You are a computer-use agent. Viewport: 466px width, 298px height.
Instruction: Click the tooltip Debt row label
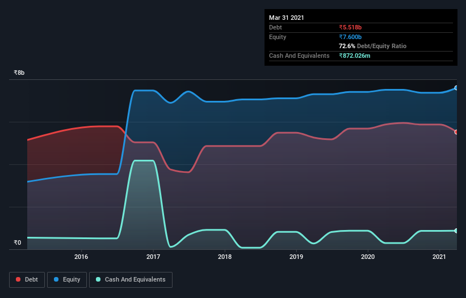[275, 27]
